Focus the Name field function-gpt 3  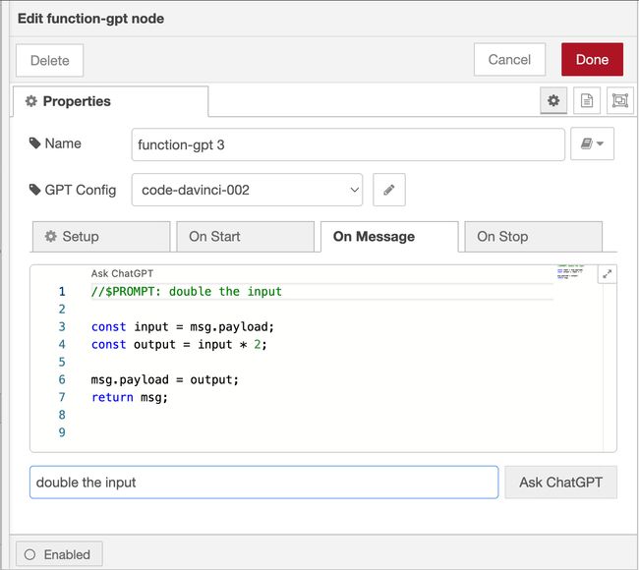[x=348, y=144]
